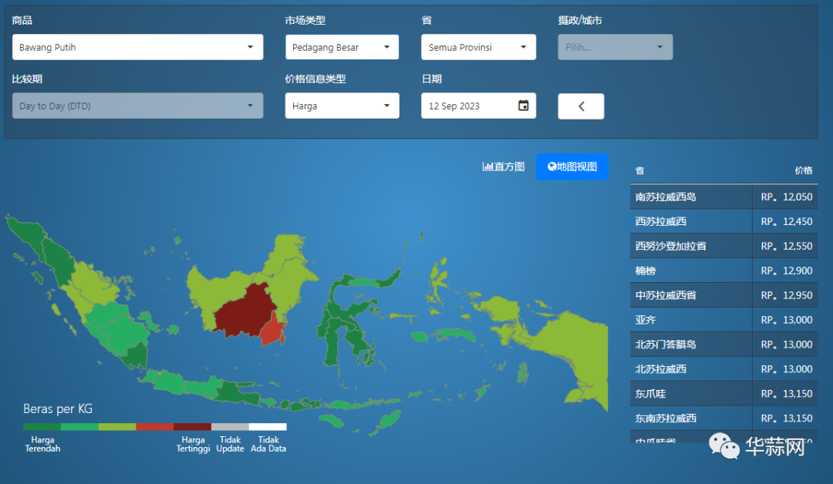Switch to the 直方图 histogram view
The image size is (833, 484).
503,166
